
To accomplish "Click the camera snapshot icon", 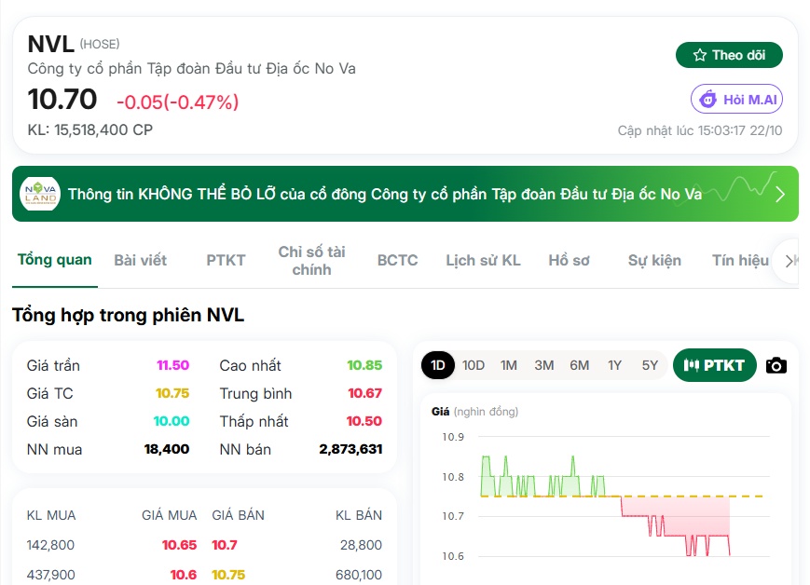I will click(776, 365).
